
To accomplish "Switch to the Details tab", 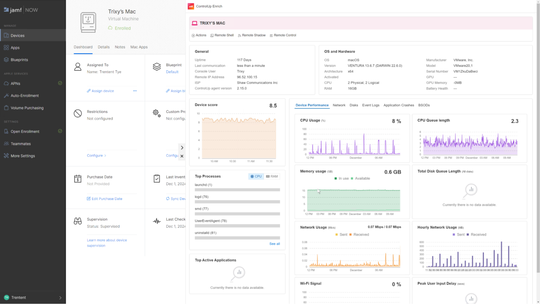I will tap(104, 47).
